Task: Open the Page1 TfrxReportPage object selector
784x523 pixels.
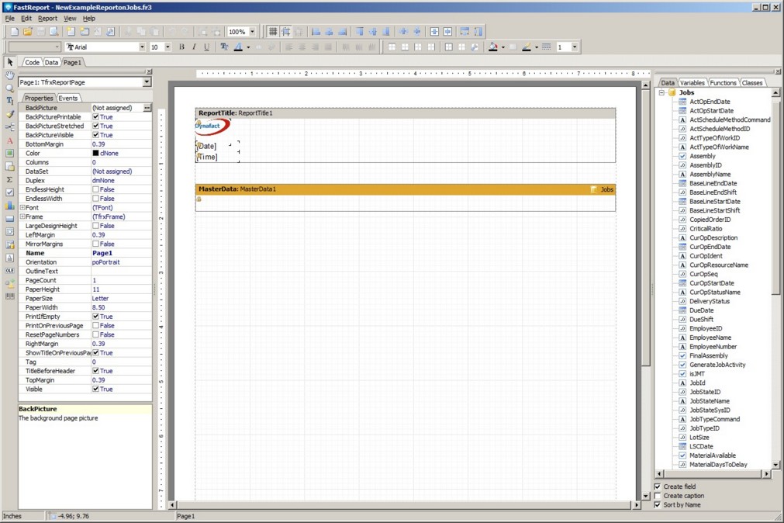Action: 147,82
